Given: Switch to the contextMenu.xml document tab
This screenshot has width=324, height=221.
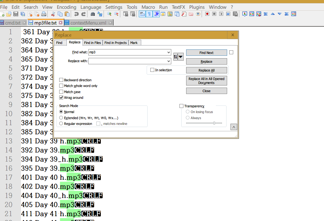Looking at the screenshot, I should (88, 23).
